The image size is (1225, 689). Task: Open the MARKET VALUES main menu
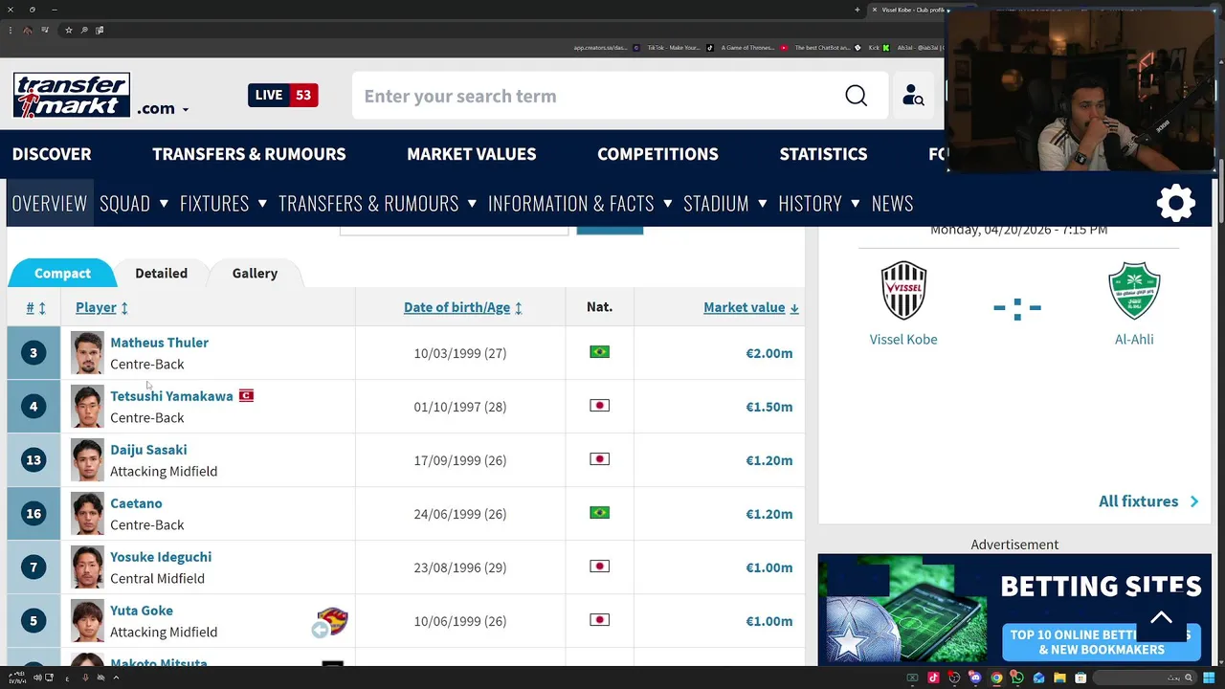471,154
